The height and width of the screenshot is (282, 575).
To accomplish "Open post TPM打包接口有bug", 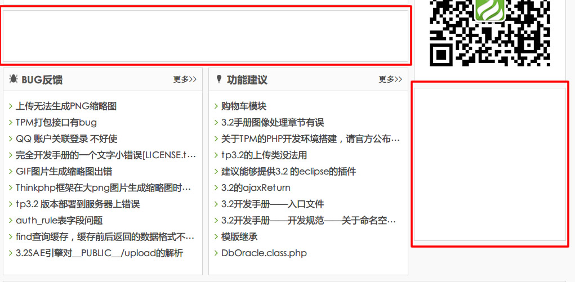I will 56,122.
